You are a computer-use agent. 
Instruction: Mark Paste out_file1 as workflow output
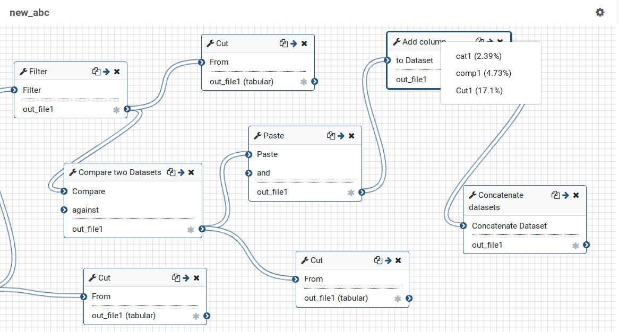point(351,193)
